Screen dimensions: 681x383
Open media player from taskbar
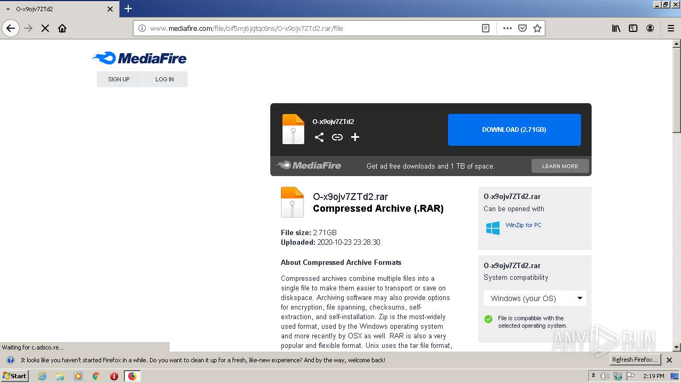78,376
